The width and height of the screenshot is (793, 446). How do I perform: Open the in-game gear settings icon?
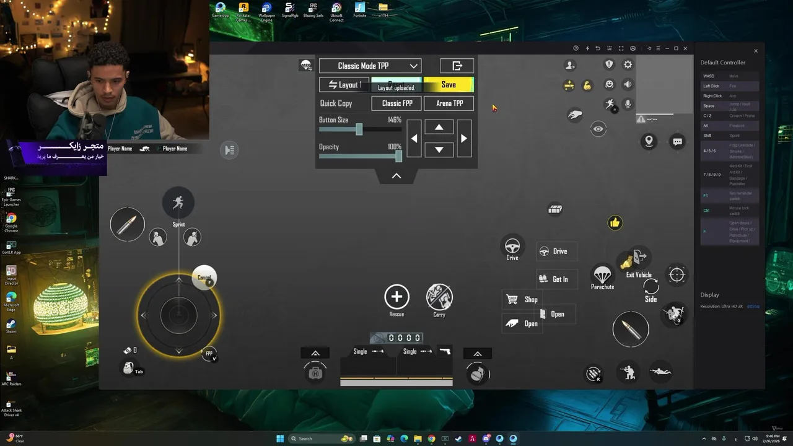pos(628,64)
